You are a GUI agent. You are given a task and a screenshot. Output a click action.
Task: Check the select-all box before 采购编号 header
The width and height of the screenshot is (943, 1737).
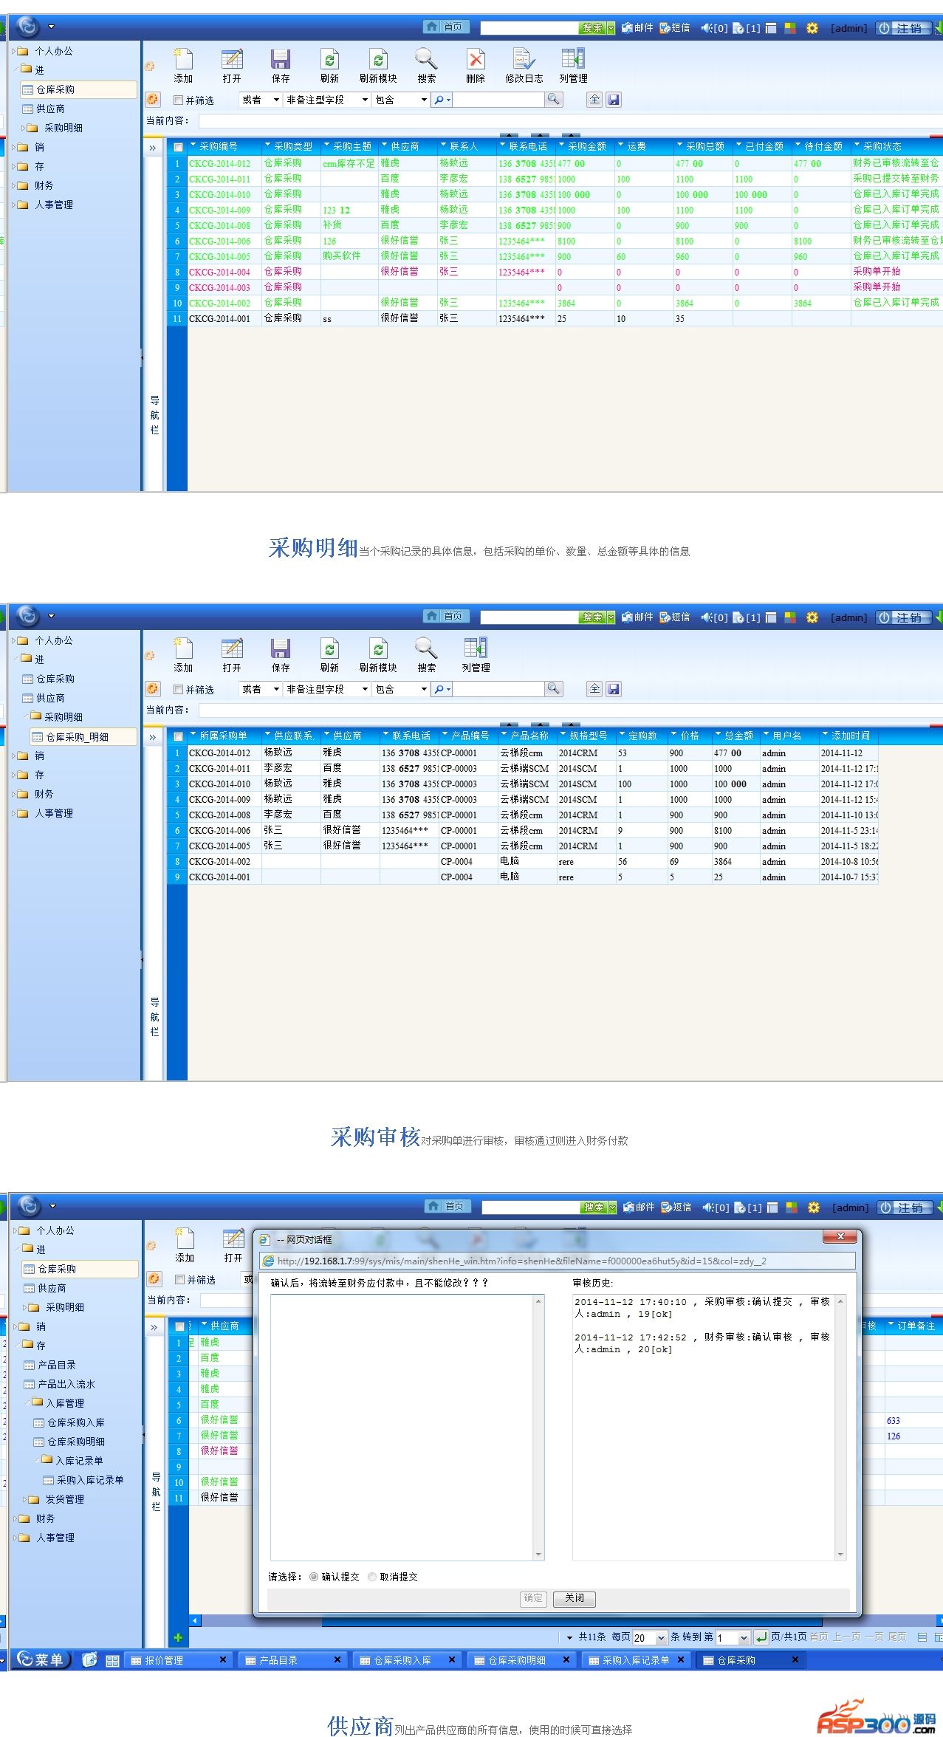click(x=178, y=147)
